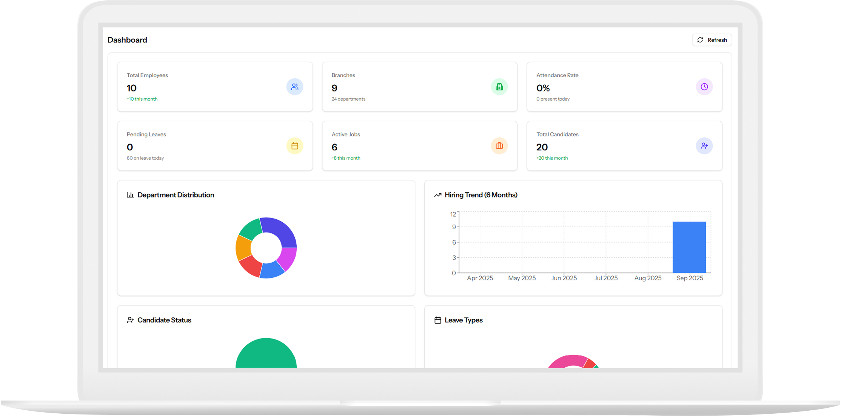Click the green Candidate Status pie chart

(x=266, y=354)
